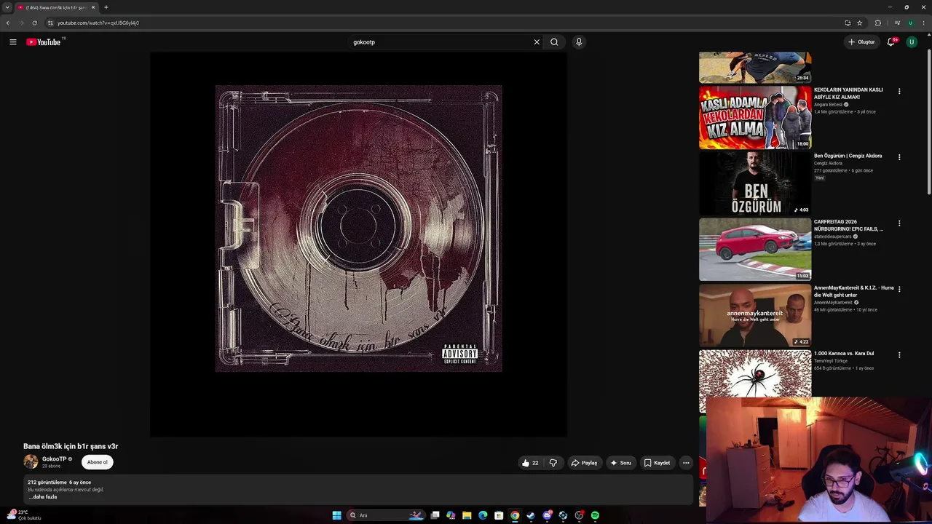932x524 pixels.
Task: Open the GokooTP channel avatar
Action: coord(31,462)
